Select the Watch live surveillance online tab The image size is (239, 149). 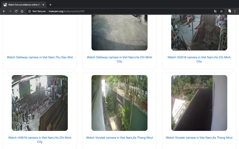point(24,5)
